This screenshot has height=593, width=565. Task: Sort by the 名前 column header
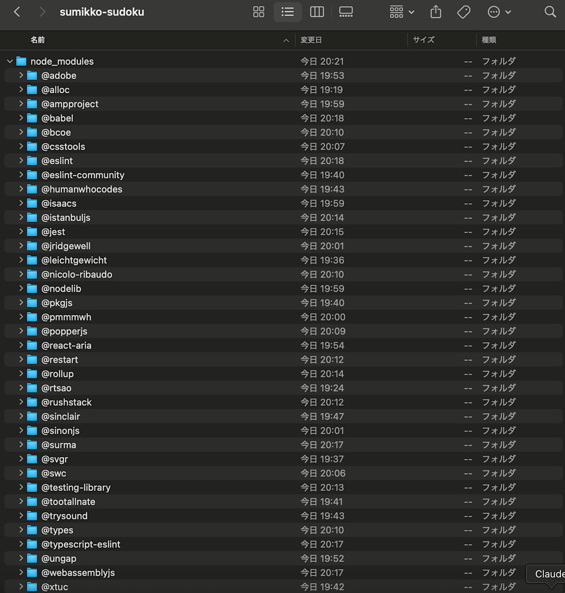tap(38, 40)
